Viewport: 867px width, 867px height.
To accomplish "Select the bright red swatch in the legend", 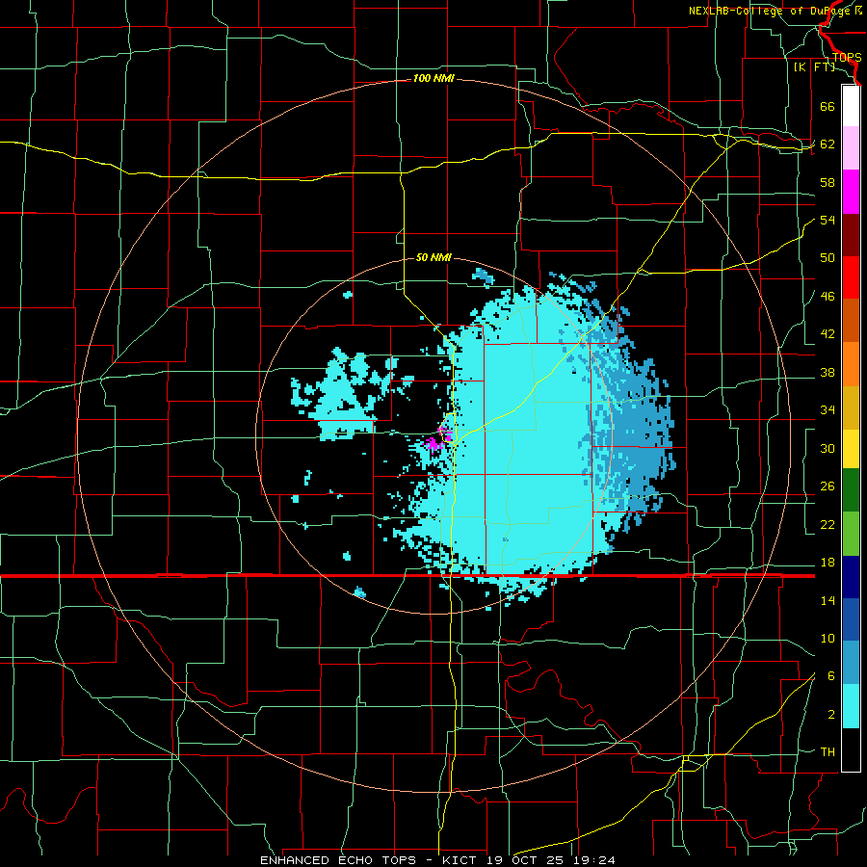I will click(851, 277).
